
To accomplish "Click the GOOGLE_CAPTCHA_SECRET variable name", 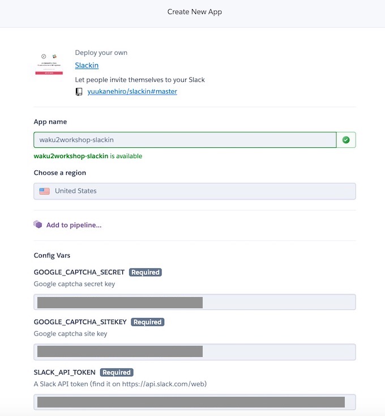I will coord(79,272).
